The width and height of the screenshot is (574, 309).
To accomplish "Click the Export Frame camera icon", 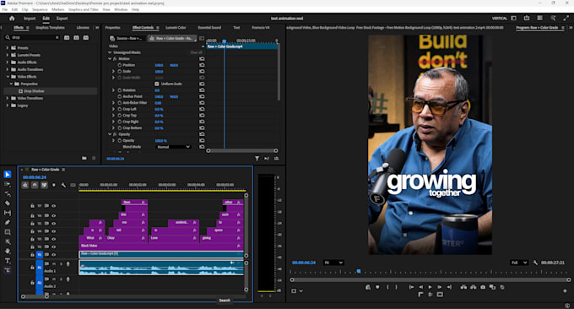I will (x=483, y=287).
